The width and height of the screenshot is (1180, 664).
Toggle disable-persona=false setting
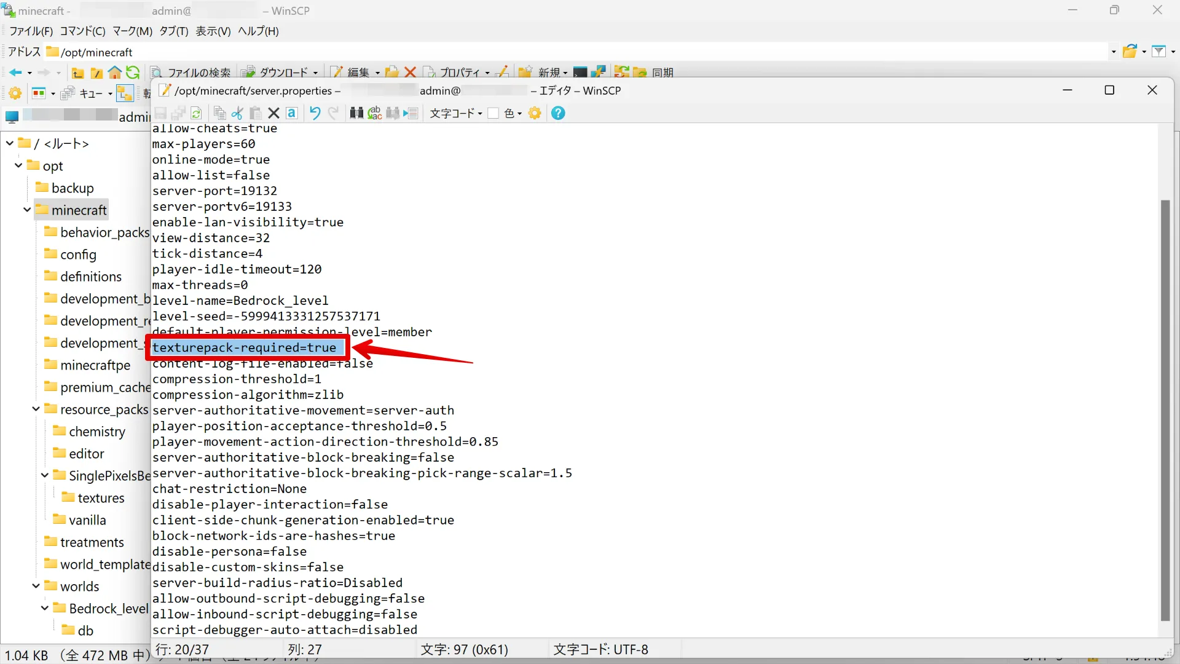(x=229, y=551)
